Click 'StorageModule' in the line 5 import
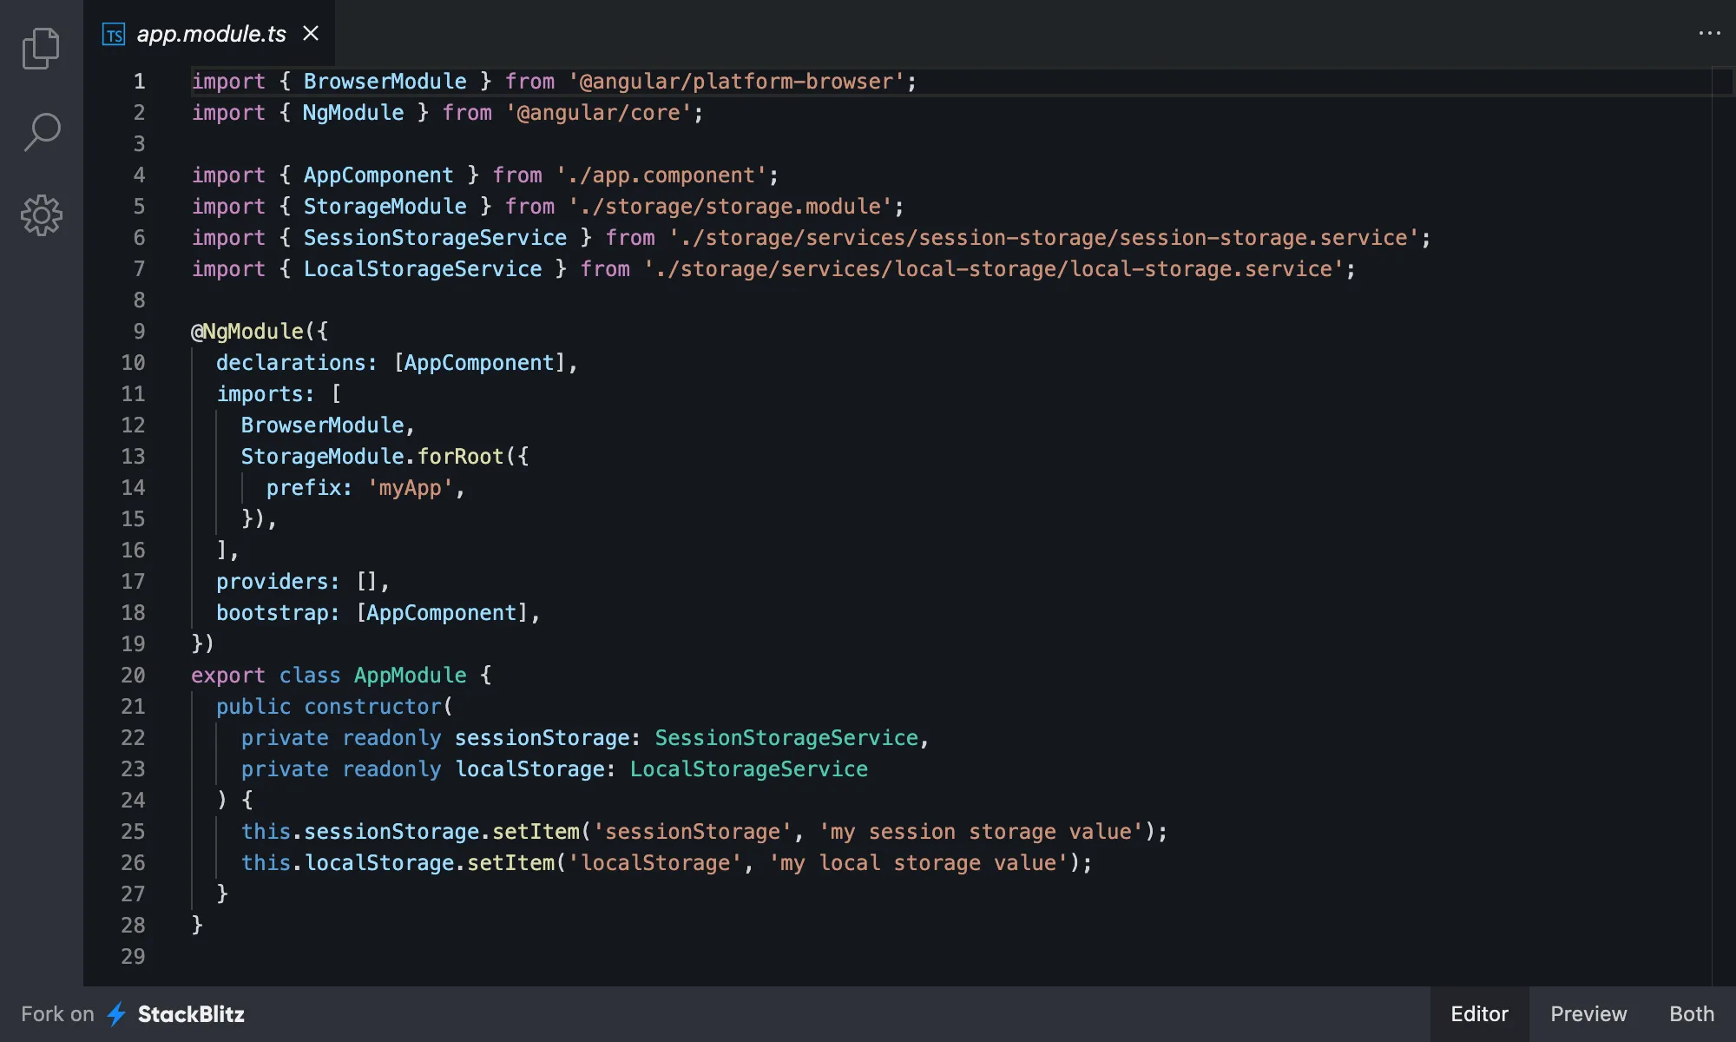The image size is (1736, 1042). (x=385, y=207)
